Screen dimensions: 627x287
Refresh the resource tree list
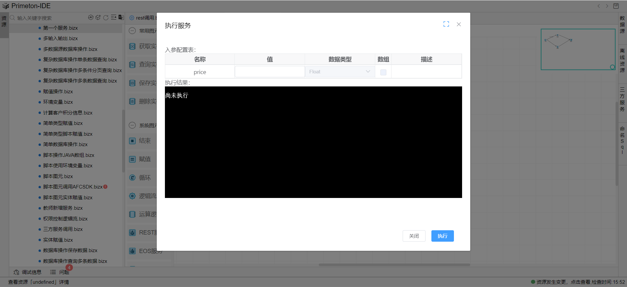tap(106, 18)
